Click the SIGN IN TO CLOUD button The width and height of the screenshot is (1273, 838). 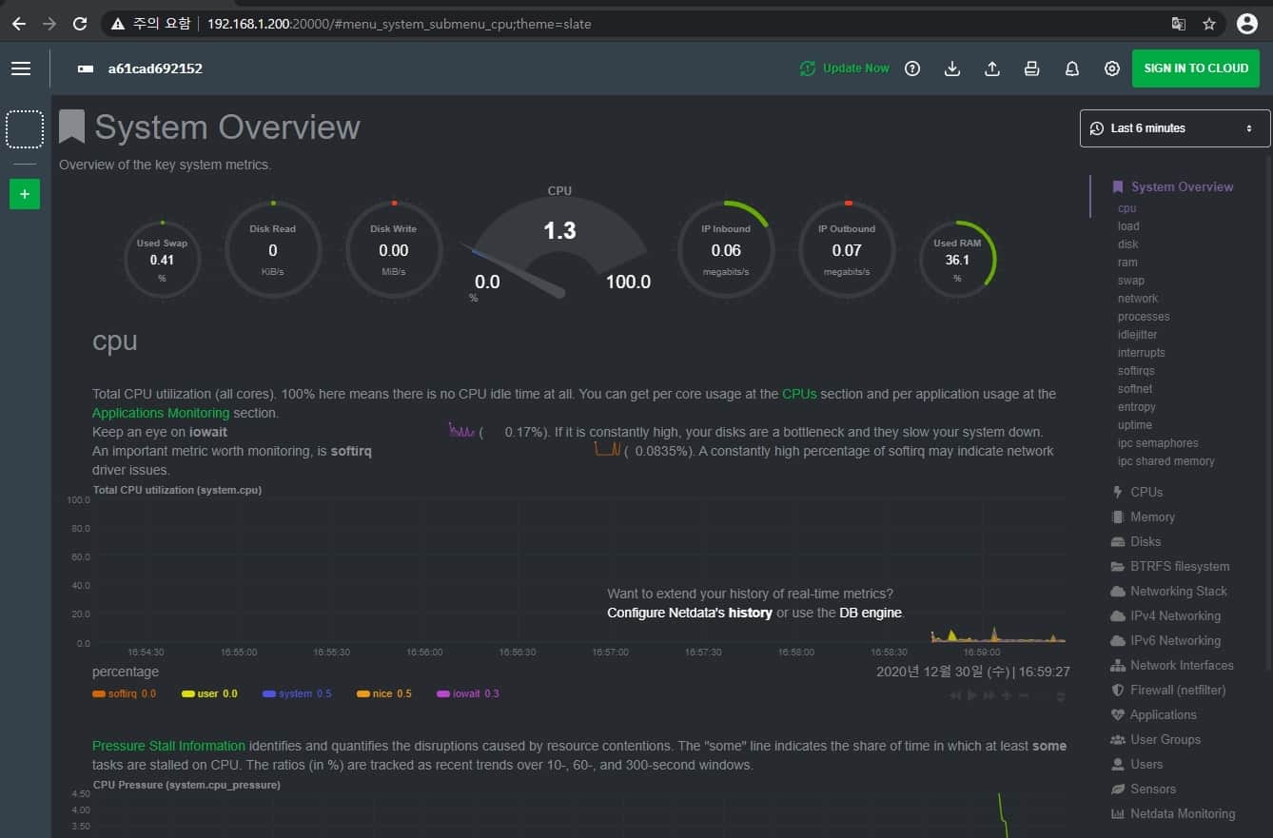coord(1195,68)
